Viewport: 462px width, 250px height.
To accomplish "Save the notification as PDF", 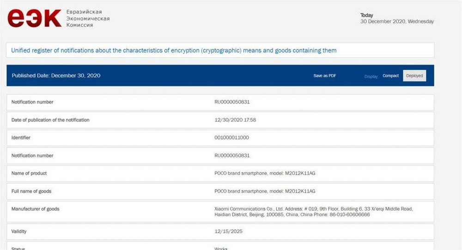I will coord(325,76).
